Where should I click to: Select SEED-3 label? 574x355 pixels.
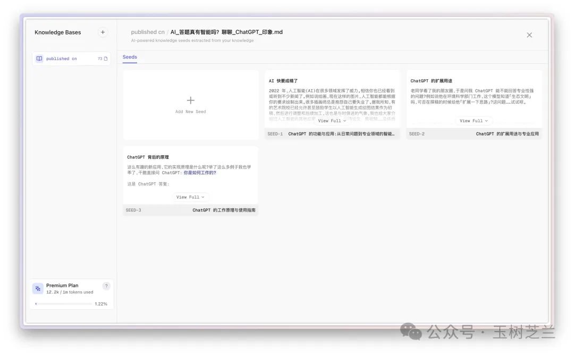(x=133, y=210)
